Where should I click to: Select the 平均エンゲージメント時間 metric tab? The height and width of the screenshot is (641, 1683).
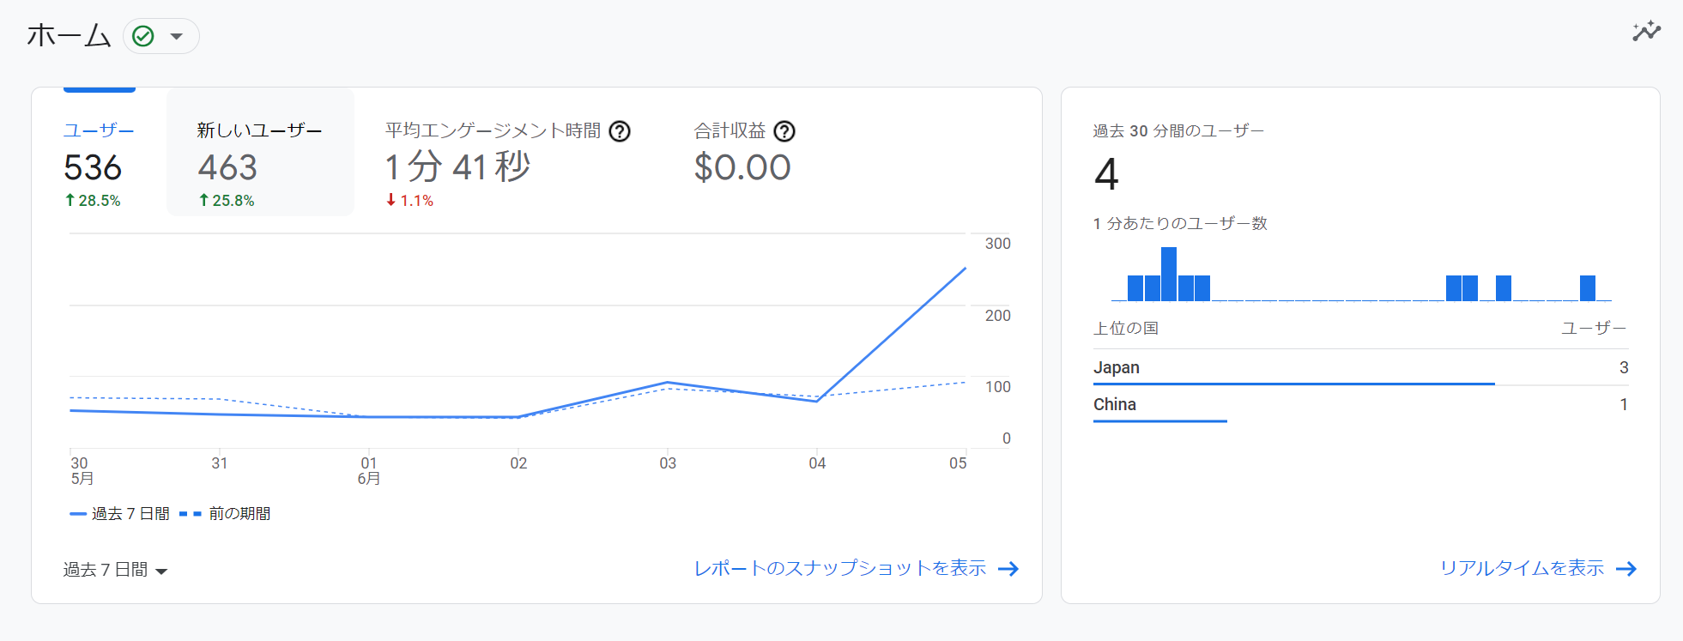pos(507,153)
